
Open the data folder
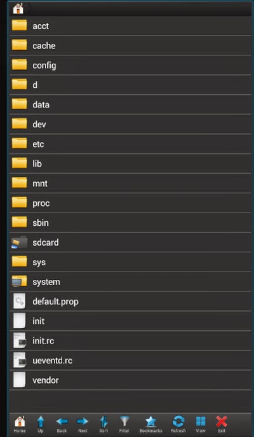pos(130,105)
